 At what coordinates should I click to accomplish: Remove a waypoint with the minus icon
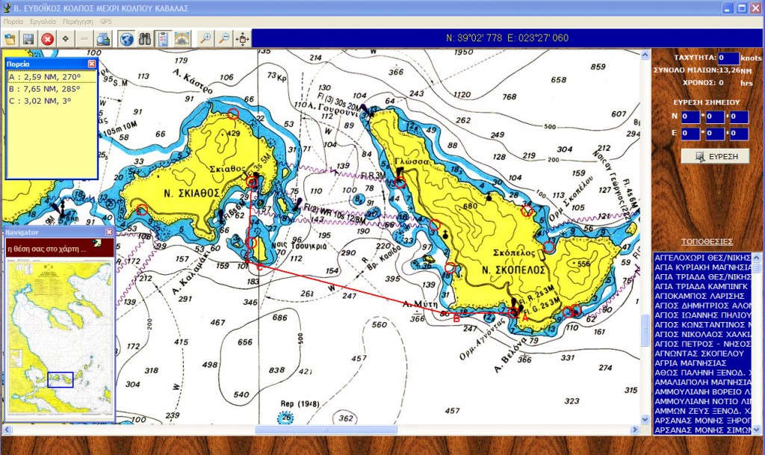[x=84, y=39]
